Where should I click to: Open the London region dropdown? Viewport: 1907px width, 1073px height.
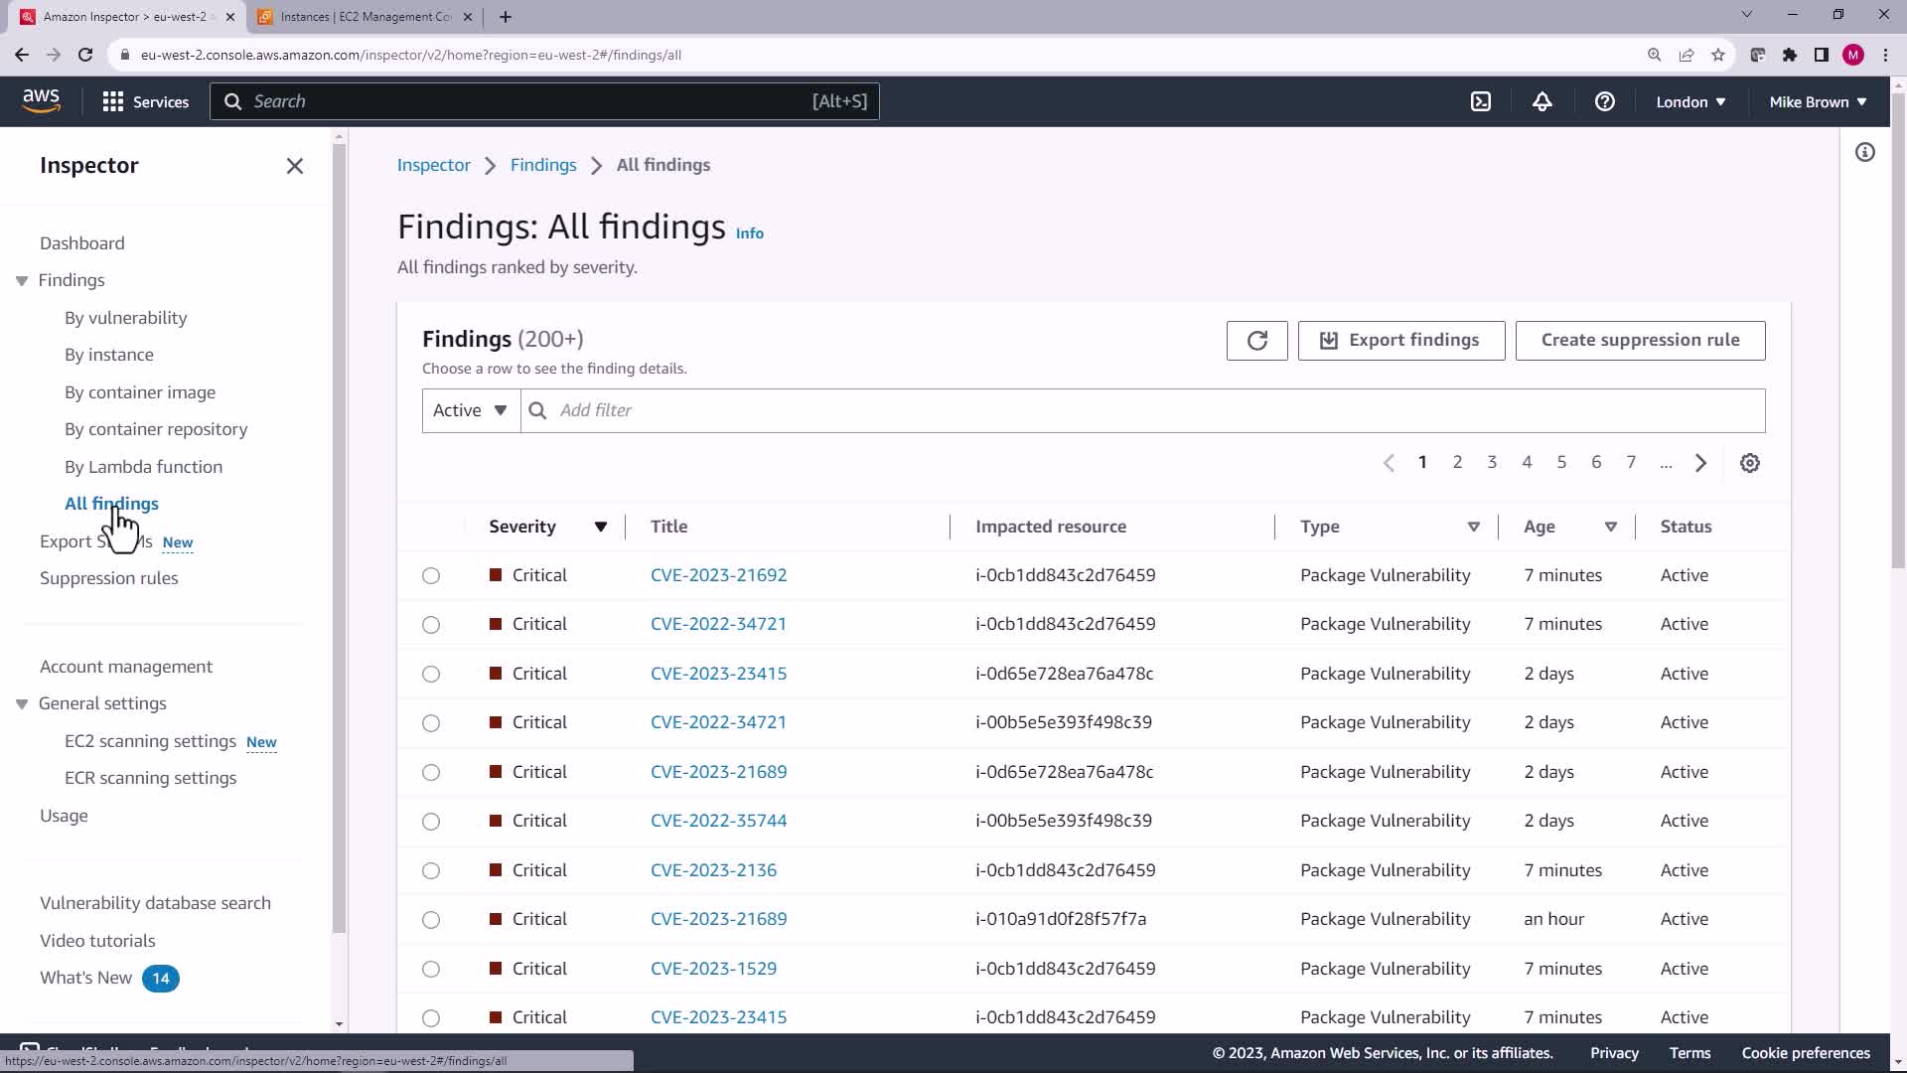pyautogui.click(x=1689, y=101)
